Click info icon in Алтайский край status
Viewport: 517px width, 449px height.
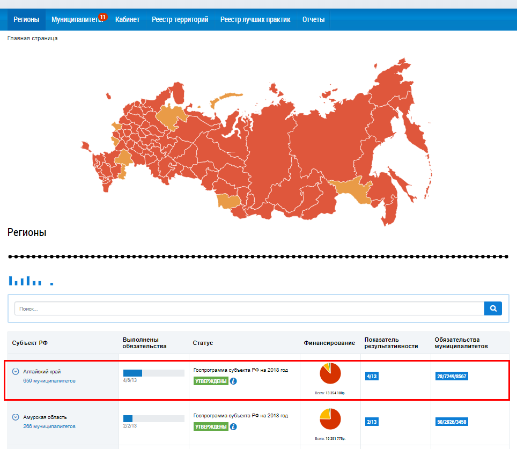click(x=233, y=381)
